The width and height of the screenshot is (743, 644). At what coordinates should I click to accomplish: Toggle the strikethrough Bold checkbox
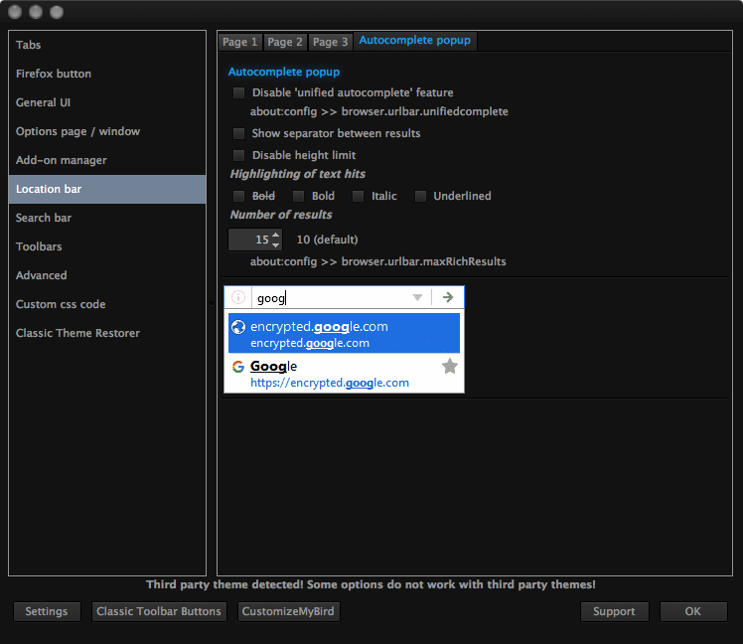click(238, 196)
